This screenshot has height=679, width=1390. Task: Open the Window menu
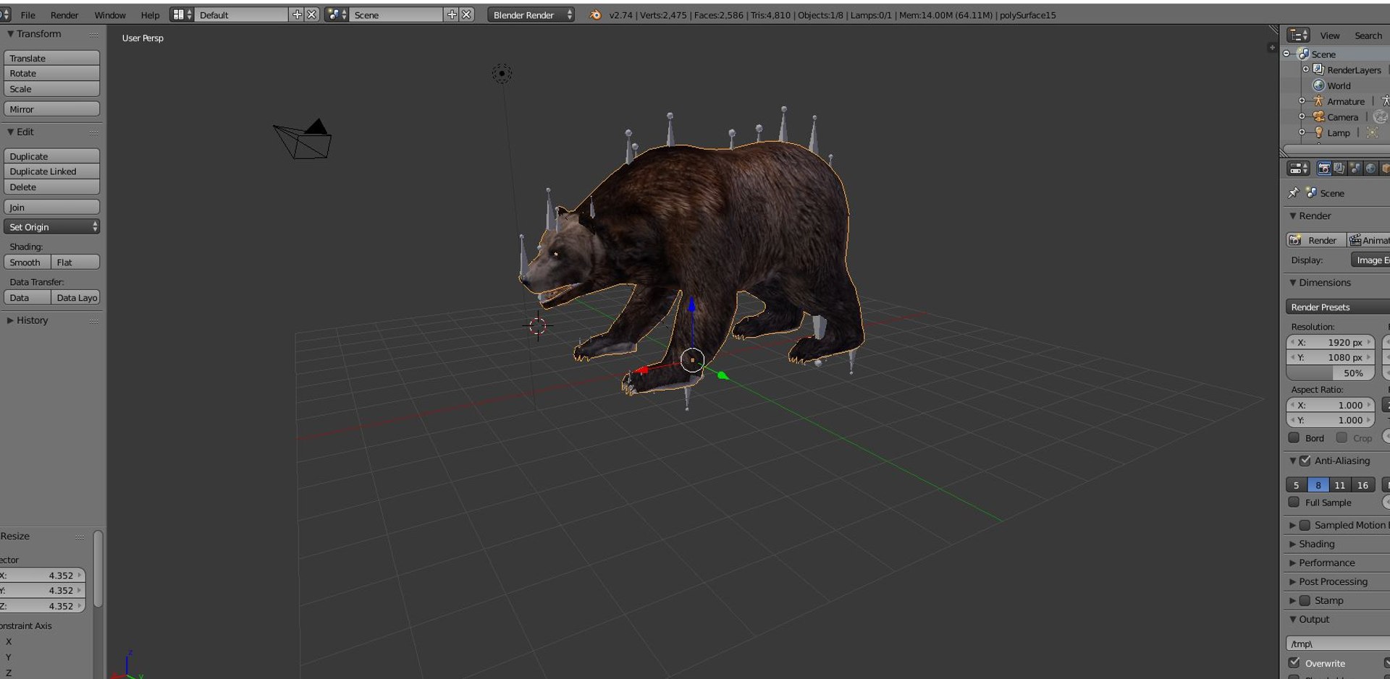110,14
